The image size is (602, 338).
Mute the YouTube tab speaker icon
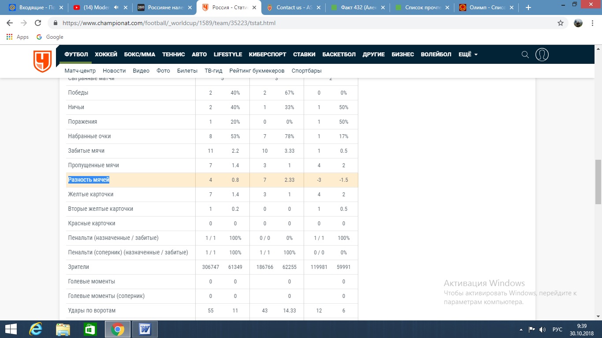pos(116,7)
